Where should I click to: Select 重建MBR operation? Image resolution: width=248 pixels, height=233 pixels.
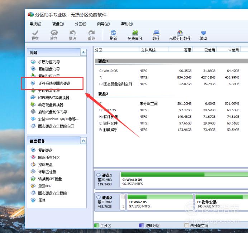coord(41,186)
